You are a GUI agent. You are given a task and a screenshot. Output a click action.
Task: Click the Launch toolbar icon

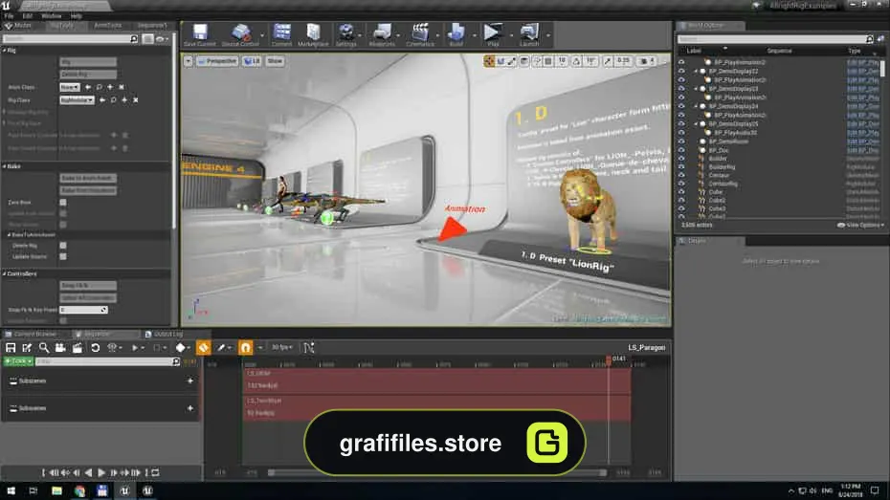(529, 34)
